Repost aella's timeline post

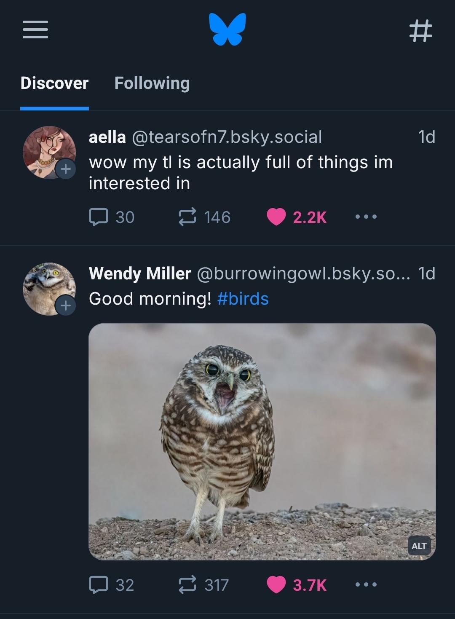coord(187,217)
